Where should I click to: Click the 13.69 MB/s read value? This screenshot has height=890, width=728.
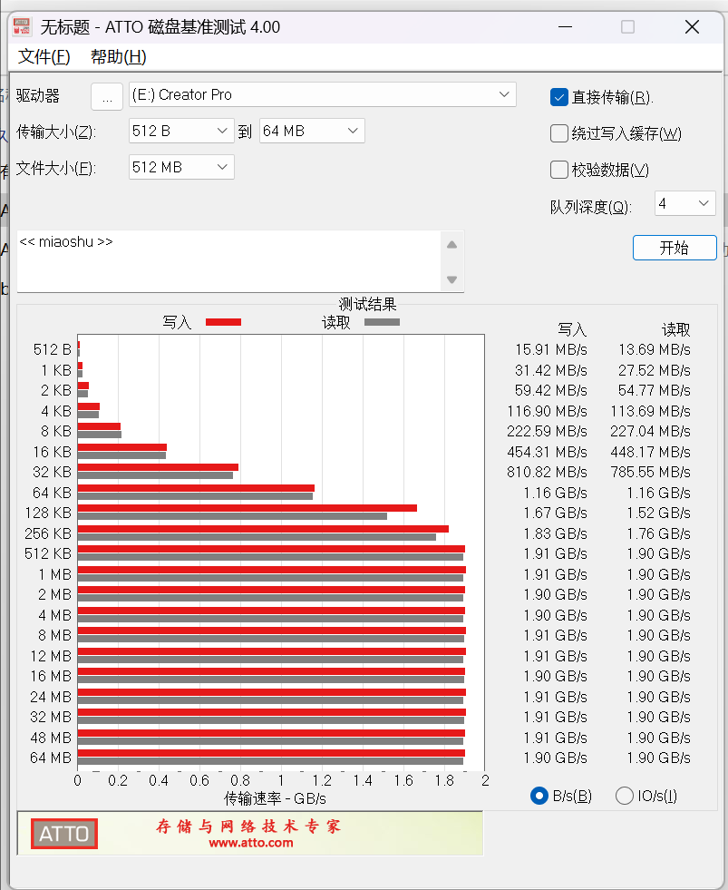(x=655, y=349)
